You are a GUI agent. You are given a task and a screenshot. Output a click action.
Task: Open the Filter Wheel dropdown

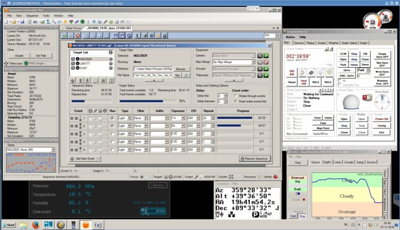253,62
